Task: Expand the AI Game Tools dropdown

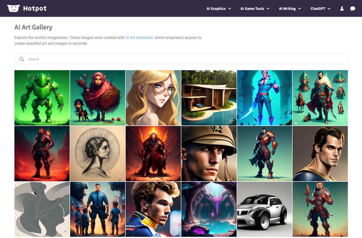Action: tap(255, 9)
